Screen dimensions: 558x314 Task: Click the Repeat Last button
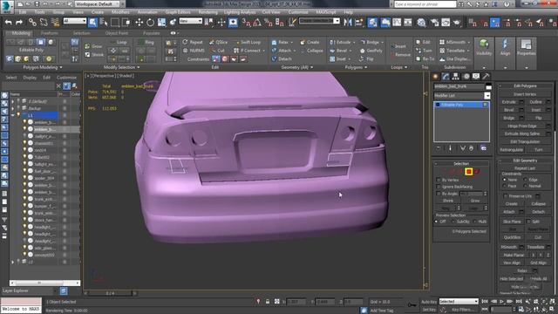coord(525,168)
